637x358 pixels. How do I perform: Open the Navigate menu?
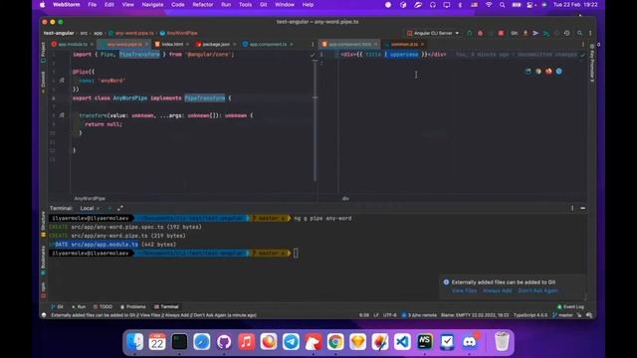[152, 5]
